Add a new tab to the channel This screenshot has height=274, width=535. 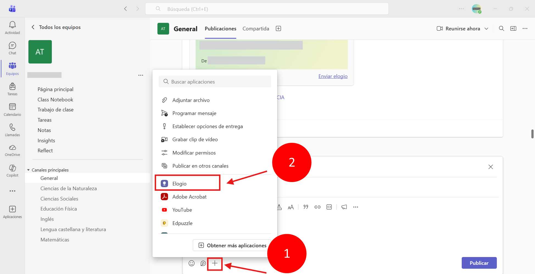point(278,29)
